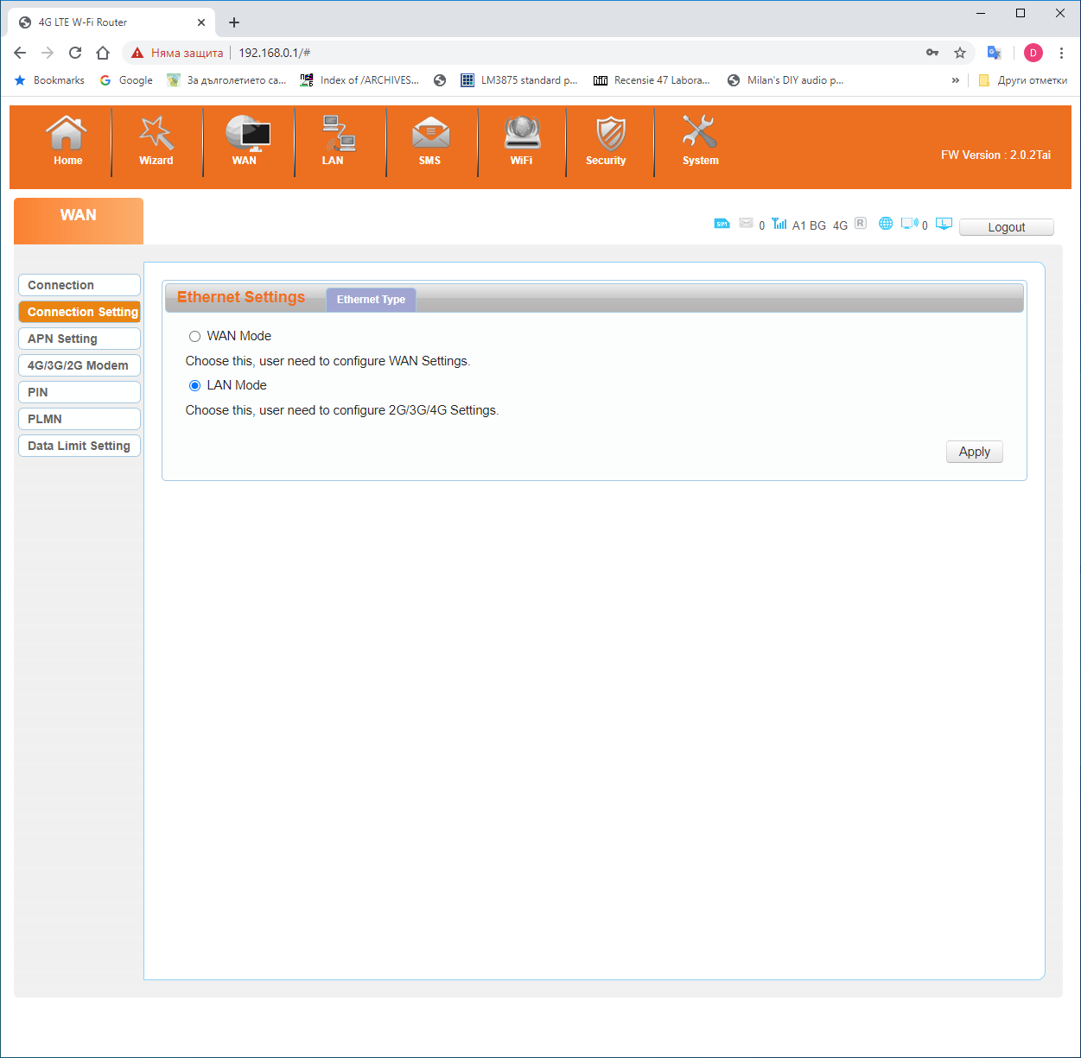Open the user profile avatar D

coord(1033,53)
